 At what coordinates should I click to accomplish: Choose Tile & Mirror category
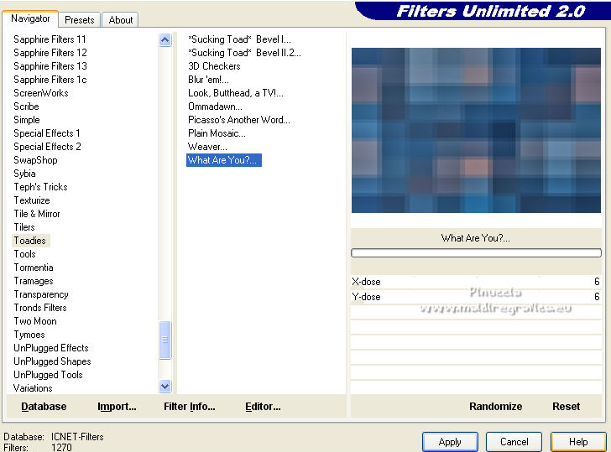tap(37, 214)
